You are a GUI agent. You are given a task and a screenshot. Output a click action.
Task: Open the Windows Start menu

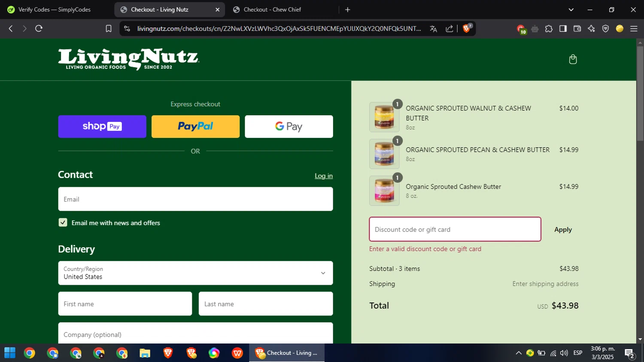tap(10, 353)
